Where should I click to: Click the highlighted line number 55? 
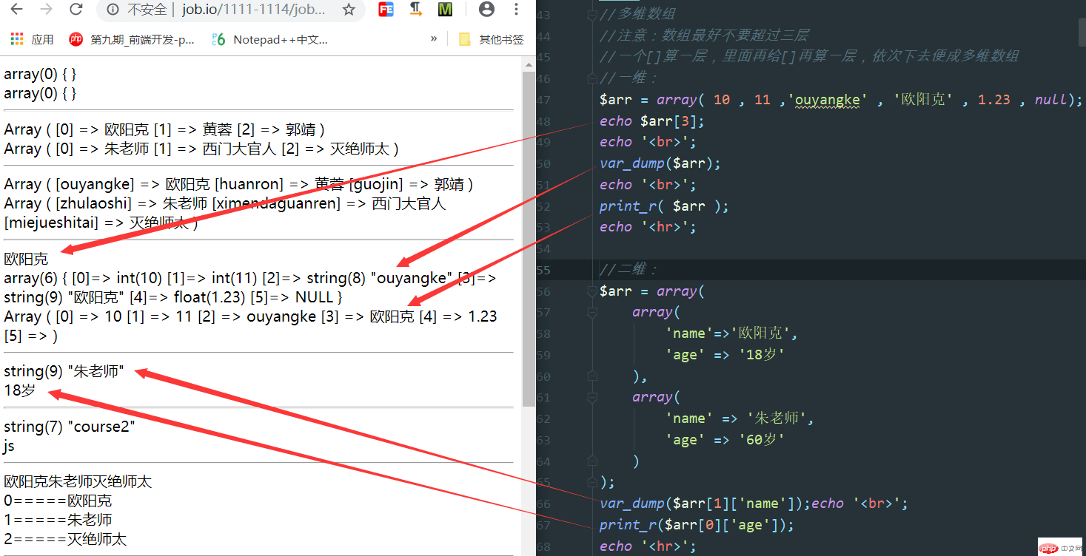click(x=543, y=270)
